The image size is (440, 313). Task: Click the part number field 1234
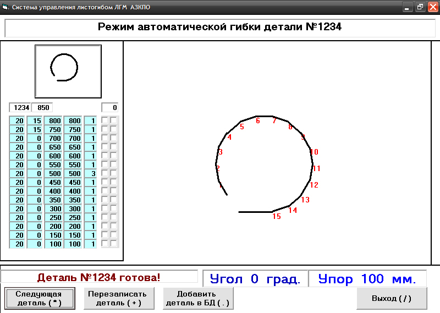click(x=21, y=108)
